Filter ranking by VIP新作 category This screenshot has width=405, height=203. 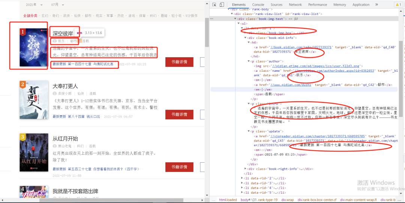(x=191, y=16)
